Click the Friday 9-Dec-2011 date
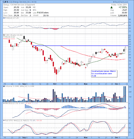 click(x=119, y=5)
